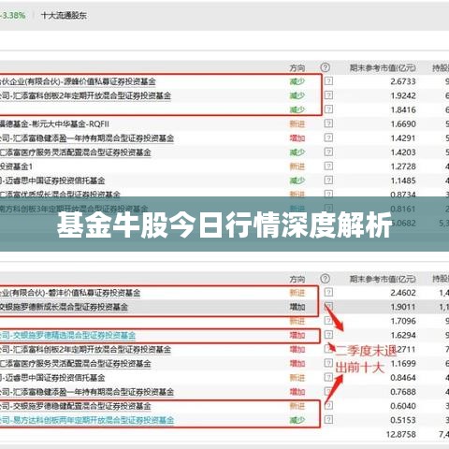Open 汇添富科创板2年定期开放 link in 1.9242 row
This screenshot has height=449, width=449.
coord(85,95)
